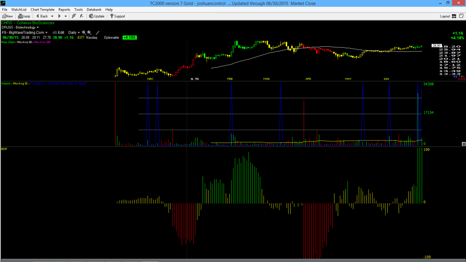Screen dimensions: 466x262
Task: Click the green highlighted +4.18% badge
Action: click(x=130, y=38)
